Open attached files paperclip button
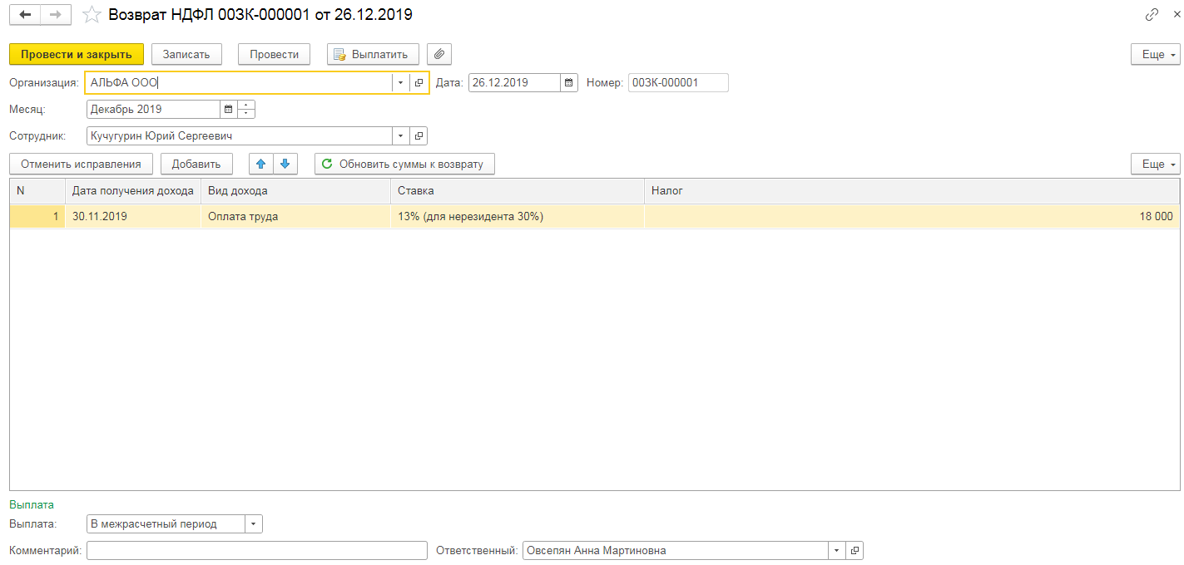 pyautogui.click(x=439, y=54)
